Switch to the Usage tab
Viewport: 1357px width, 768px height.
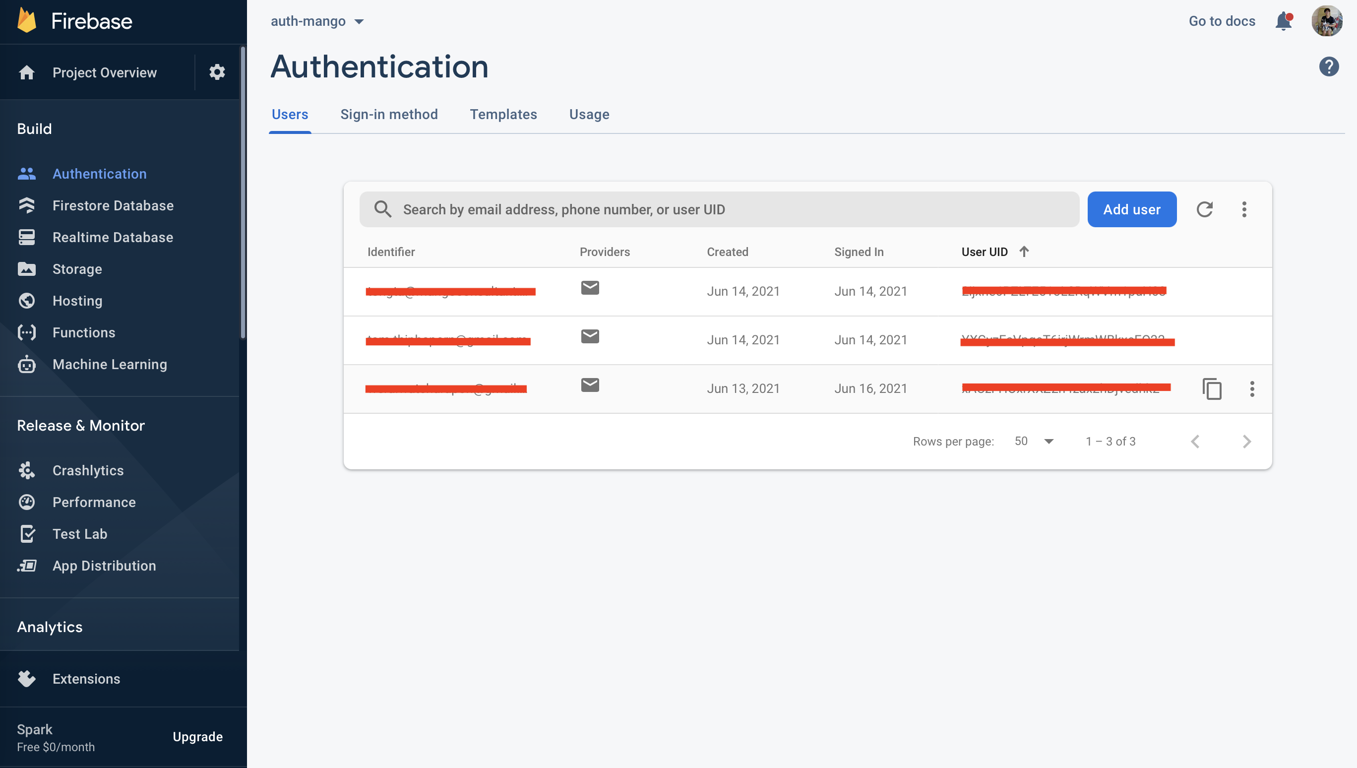[x=589, y=115]
